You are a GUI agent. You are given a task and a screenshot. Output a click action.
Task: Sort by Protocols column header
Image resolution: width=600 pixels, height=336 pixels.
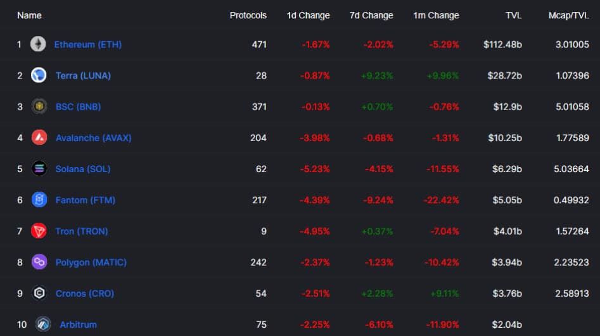tap(248, 15)
